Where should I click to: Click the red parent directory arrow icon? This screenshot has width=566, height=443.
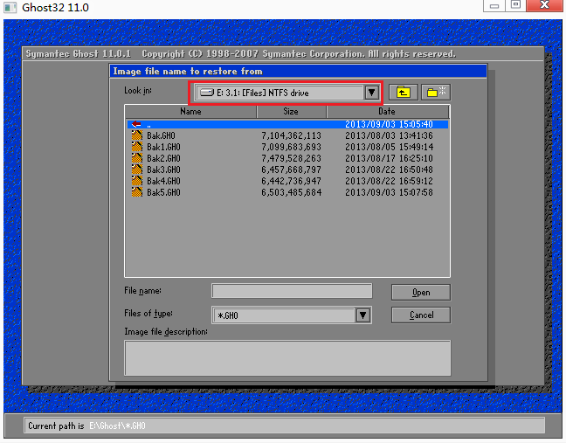coord(136,124)
